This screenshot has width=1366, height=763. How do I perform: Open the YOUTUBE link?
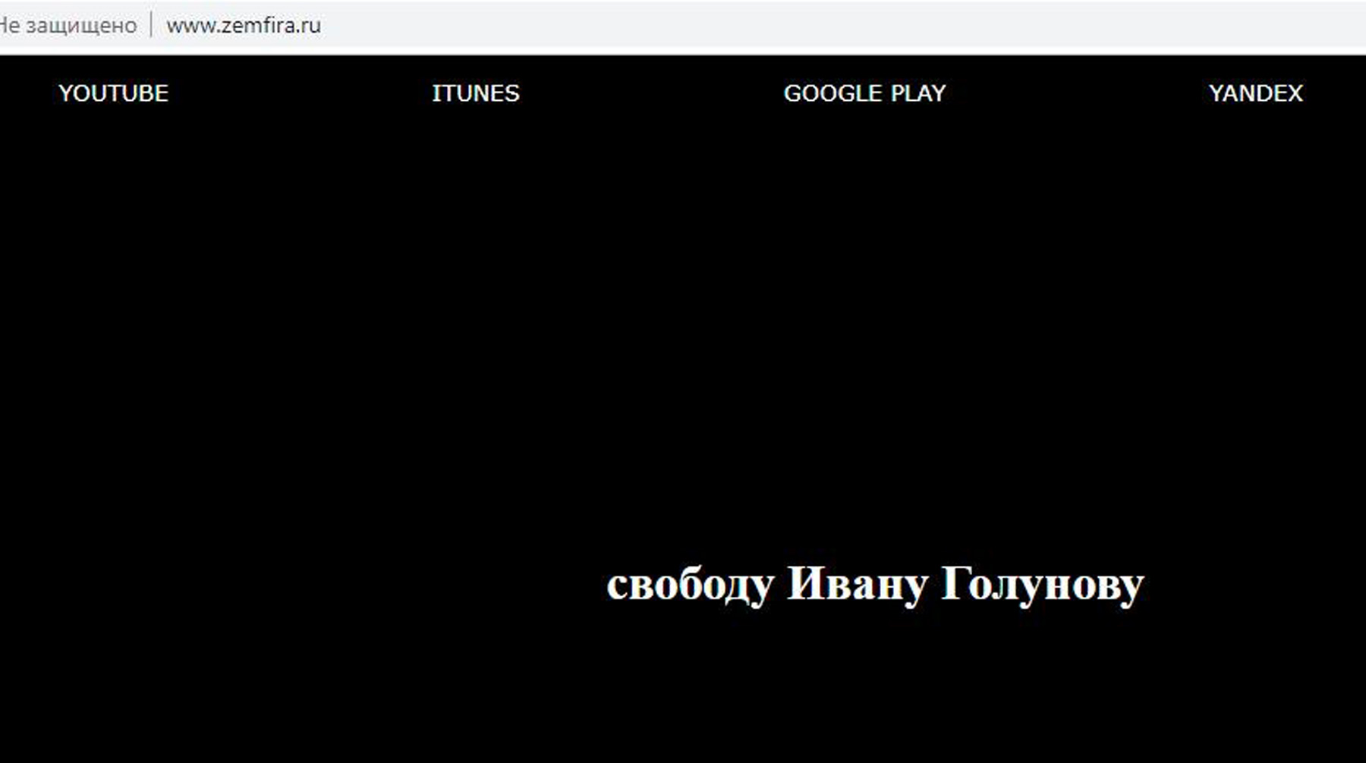pyautogui.click(x=114, y=93)
